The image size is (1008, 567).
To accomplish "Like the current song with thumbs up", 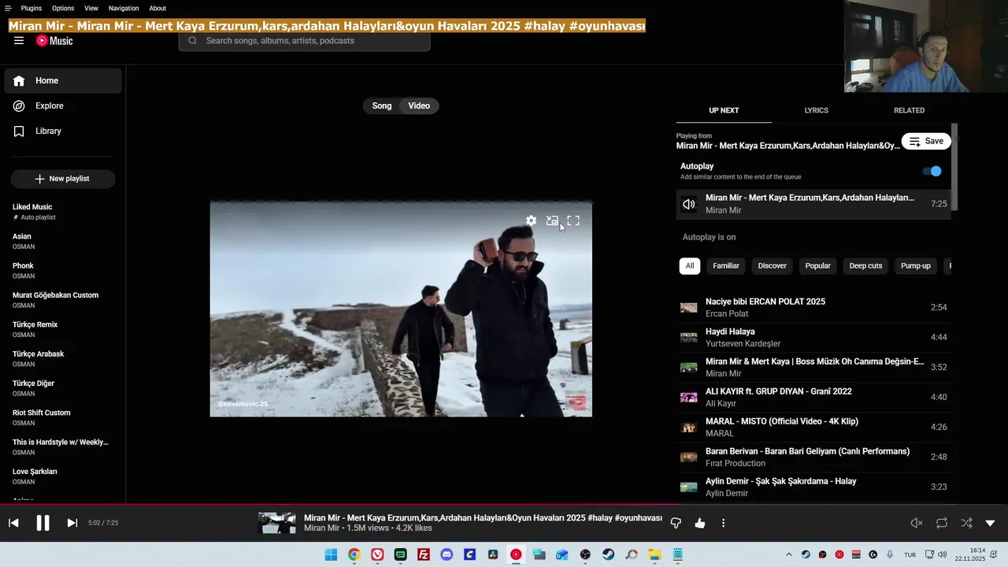I will (700, 523).
